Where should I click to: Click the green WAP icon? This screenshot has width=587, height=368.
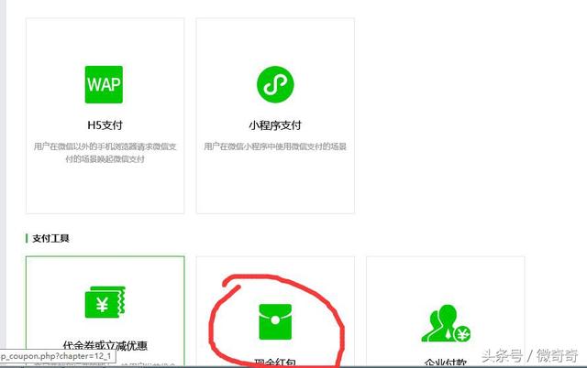click(x=104, y=84)
